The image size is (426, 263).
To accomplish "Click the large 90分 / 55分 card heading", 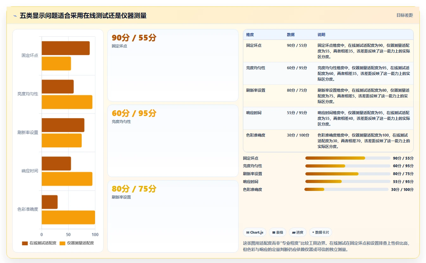I will [x=134, y=38].
